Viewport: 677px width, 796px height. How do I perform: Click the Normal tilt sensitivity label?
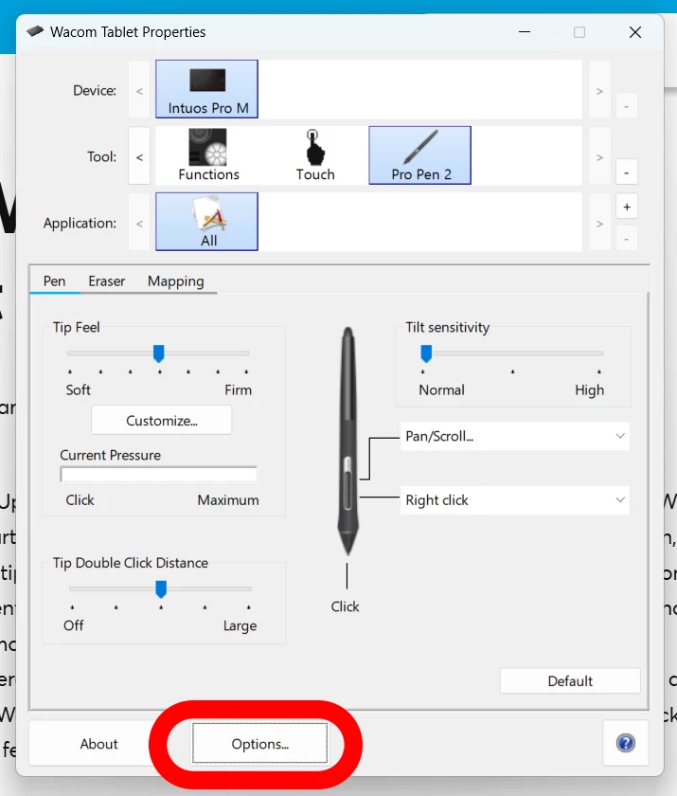click(x=441, y=389)
